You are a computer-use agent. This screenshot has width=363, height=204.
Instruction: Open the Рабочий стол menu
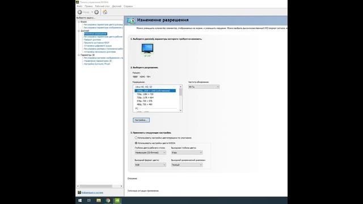(x=102, y=6)
